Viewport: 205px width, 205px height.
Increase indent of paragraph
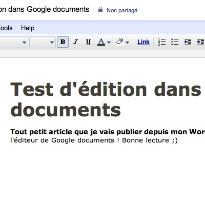point(200,42)
